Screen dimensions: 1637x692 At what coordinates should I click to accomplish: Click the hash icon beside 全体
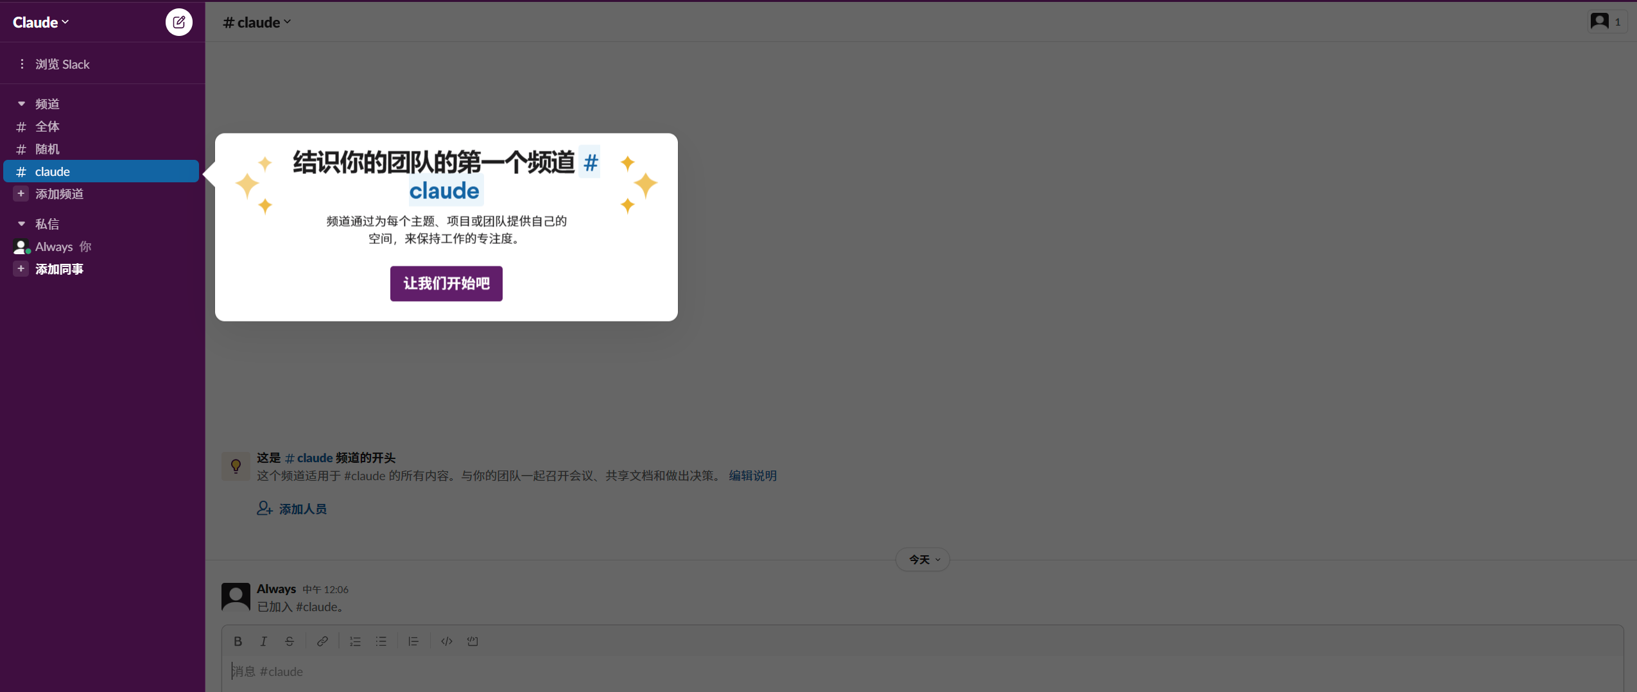(21, 126)
